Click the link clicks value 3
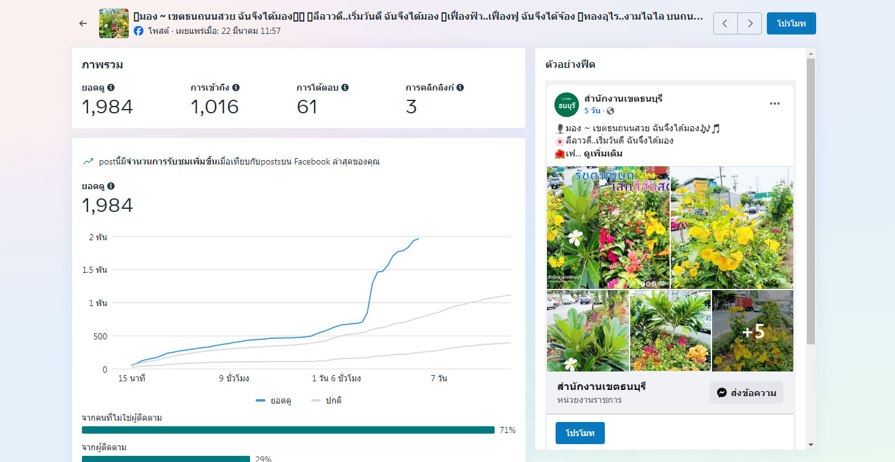This screenshot has height=462, width=895. [x=411, y=107]
